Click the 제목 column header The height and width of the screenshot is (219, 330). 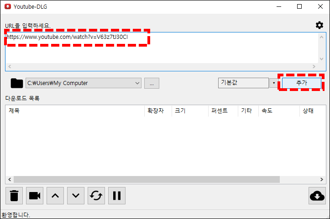(x=75, y=111)
